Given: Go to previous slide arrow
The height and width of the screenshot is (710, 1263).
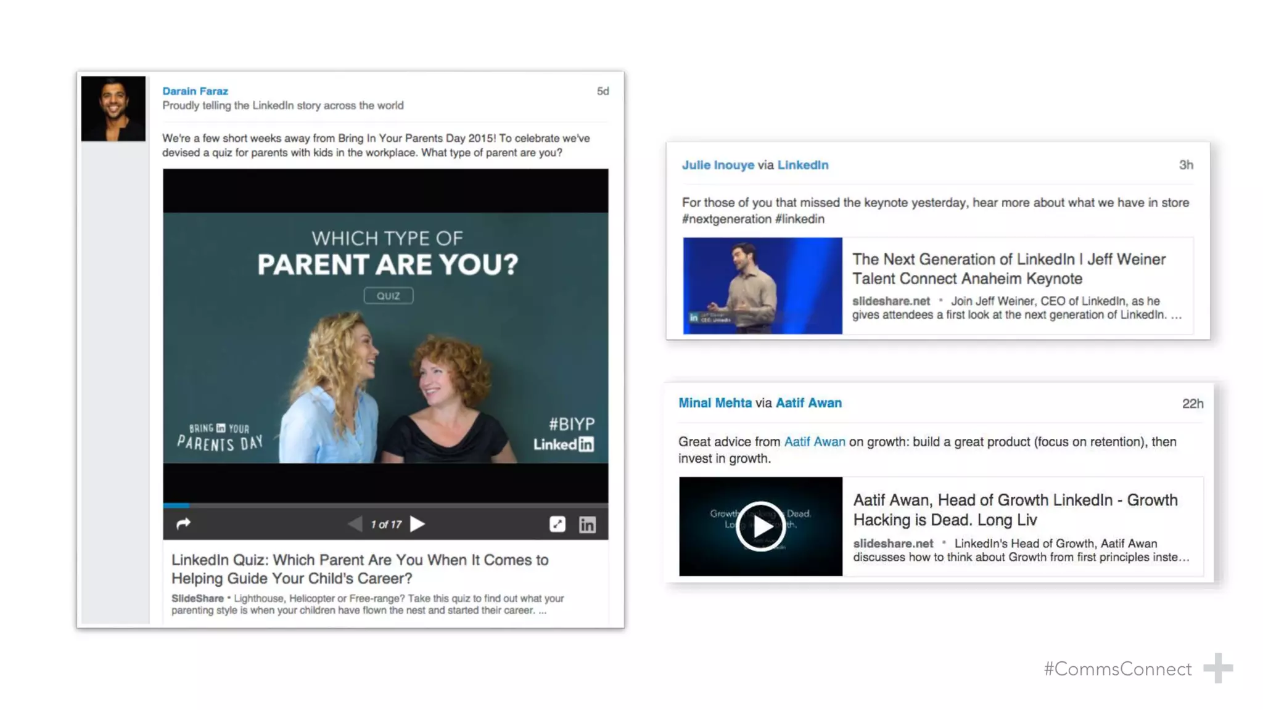Looking at the screenshot, I should (x=355, y=524).
